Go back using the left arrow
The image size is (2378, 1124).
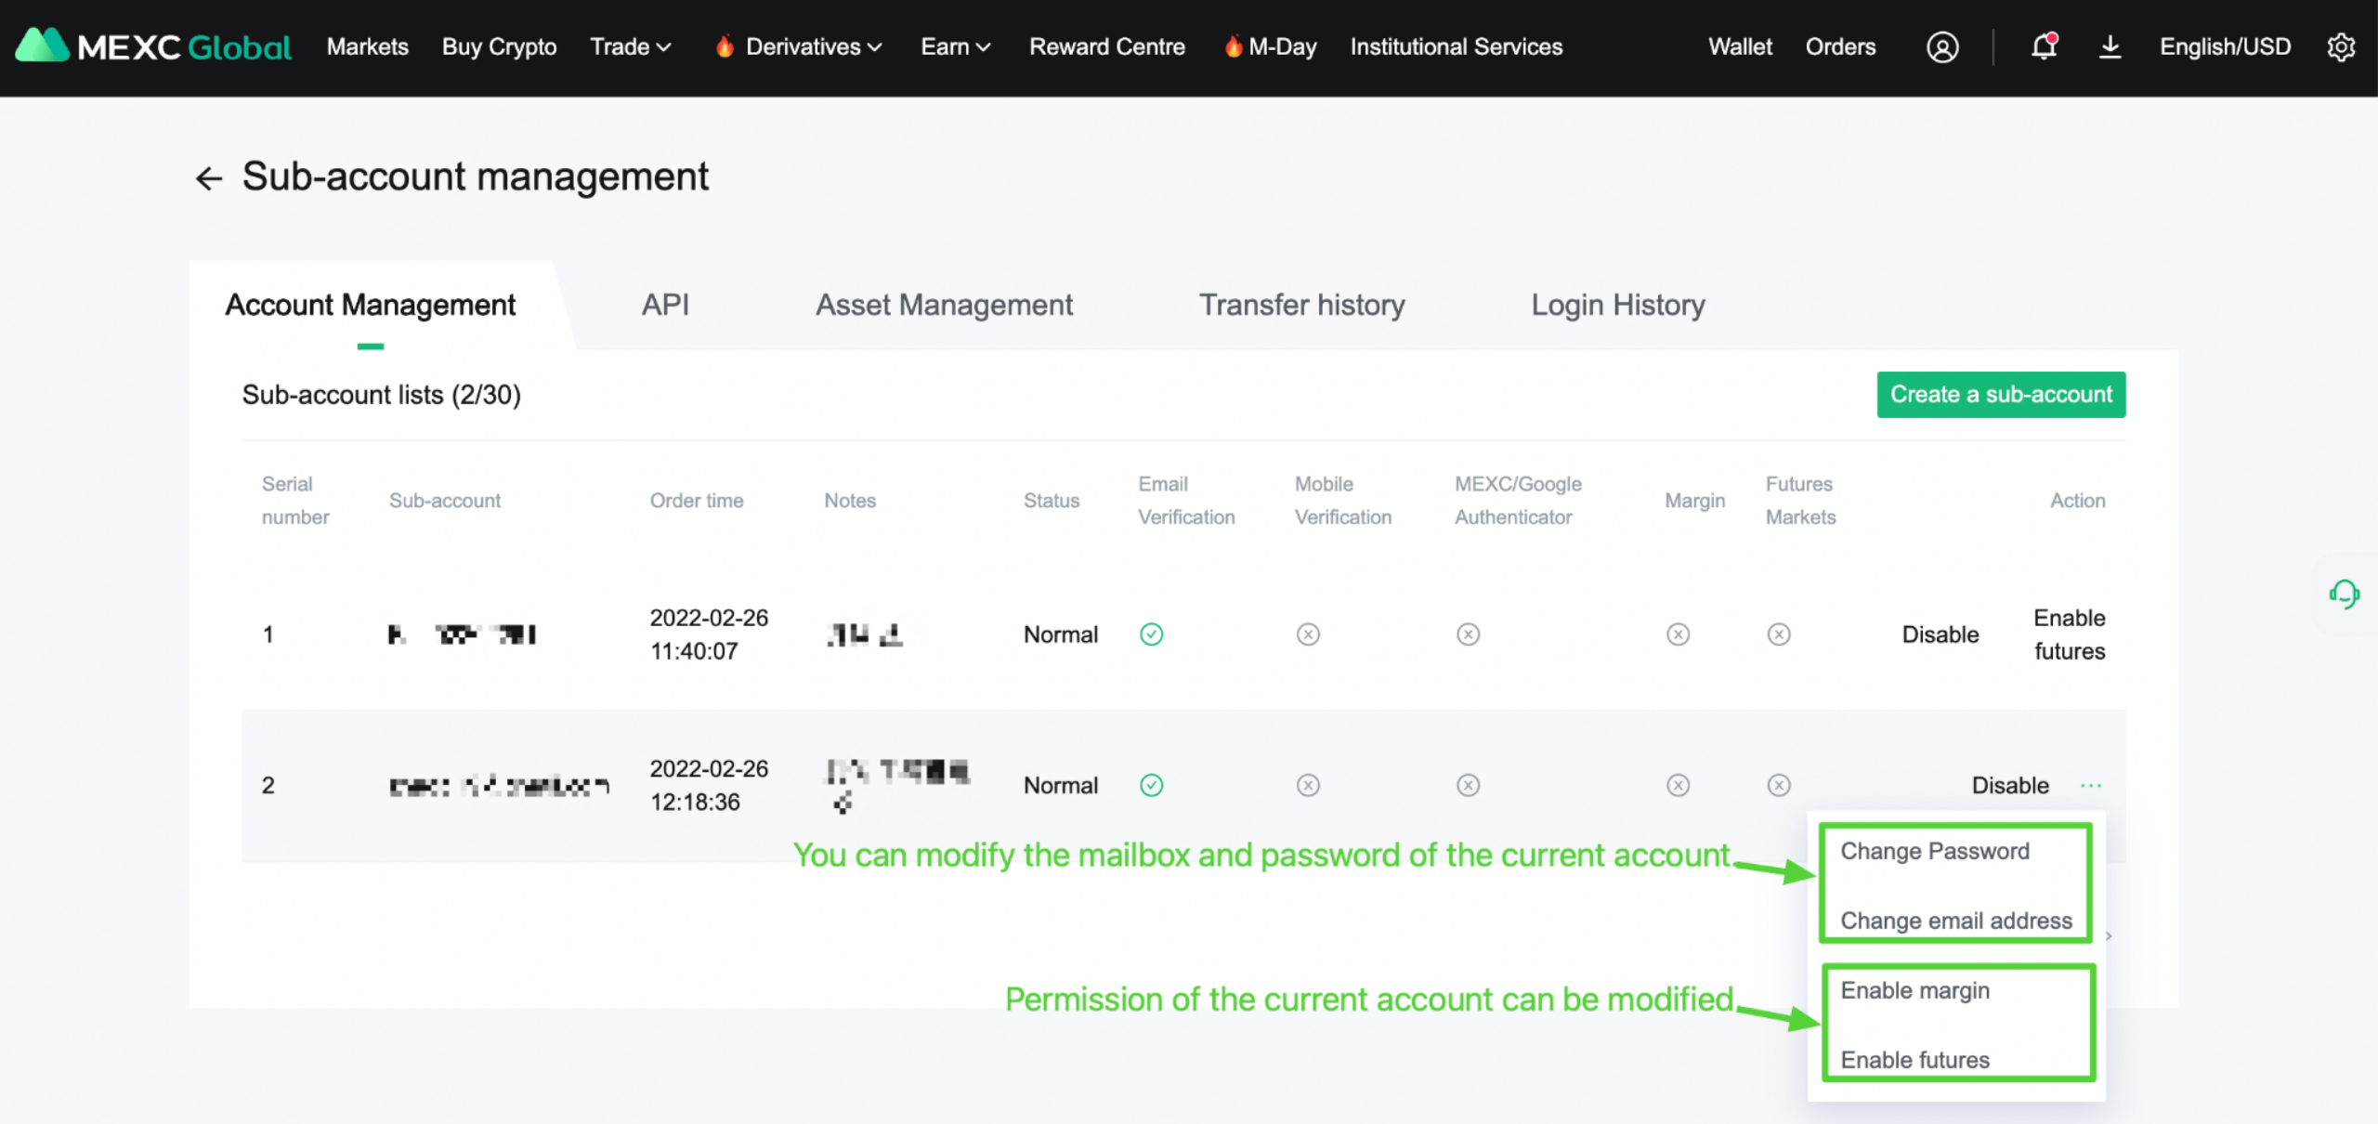tap(209, 177)
